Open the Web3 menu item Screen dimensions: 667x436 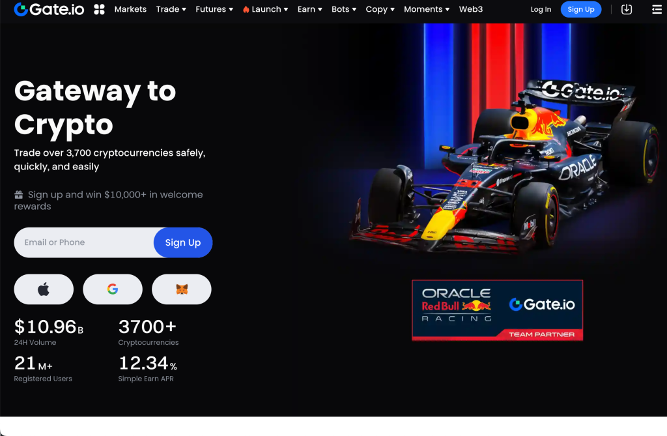(471, 9)
